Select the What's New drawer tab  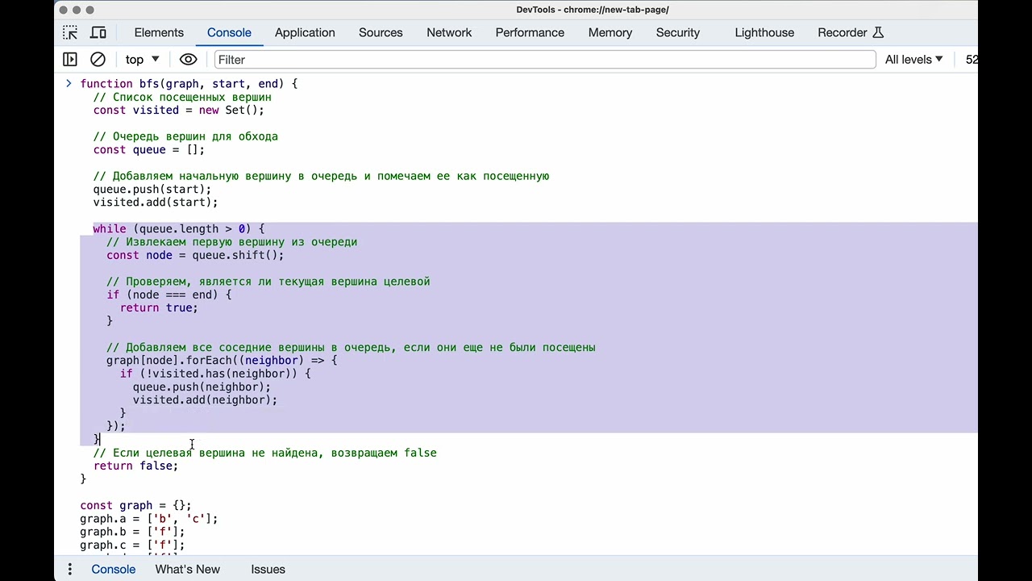click(187, 569)
